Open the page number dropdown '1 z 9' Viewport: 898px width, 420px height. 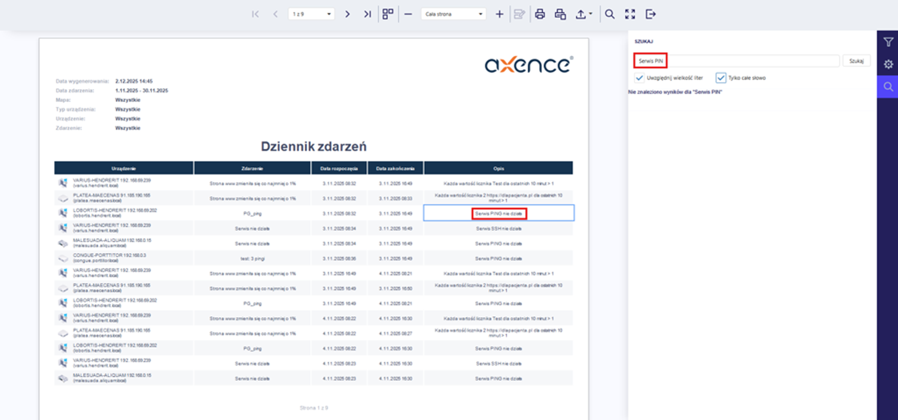pos(311,14)
